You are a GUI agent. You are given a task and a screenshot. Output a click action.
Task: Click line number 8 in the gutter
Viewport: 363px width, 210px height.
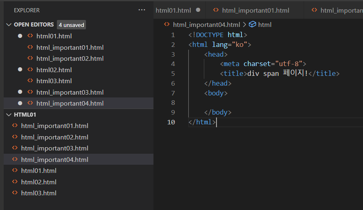pos(173,103)
